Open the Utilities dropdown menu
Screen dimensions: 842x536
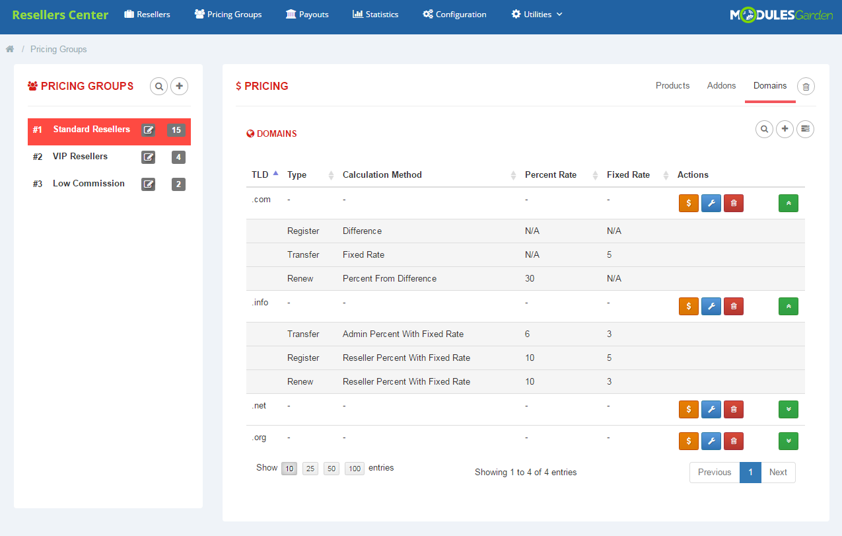pos(536,14)
